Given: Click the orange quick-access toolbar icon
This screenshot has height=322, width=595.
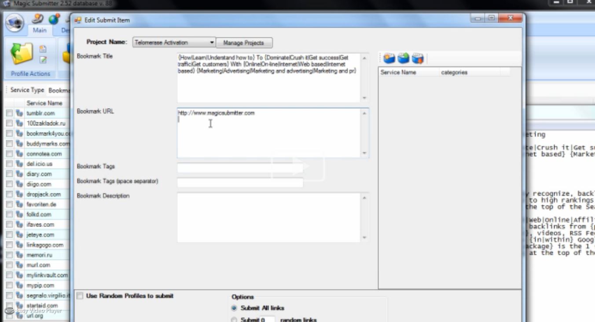Looking at the screenshot, I should point(38,19).
